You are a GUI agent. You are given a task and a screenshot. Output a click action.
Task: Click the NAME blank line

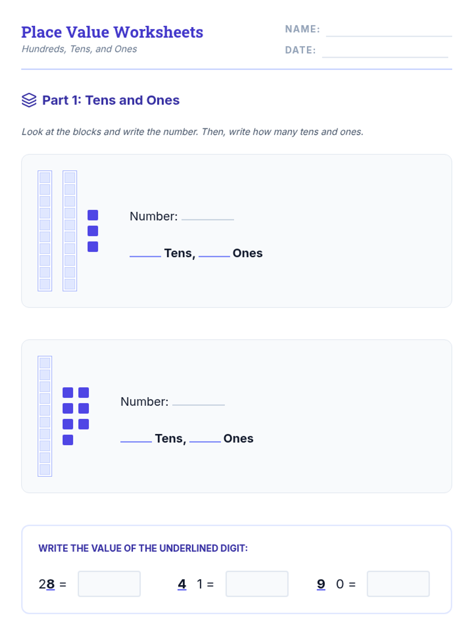pyautogui.click(x=389, y=32)
